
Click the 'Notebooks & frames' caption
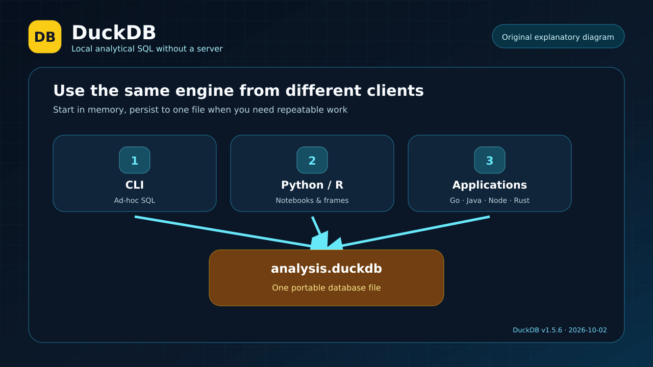click(312, 200)
